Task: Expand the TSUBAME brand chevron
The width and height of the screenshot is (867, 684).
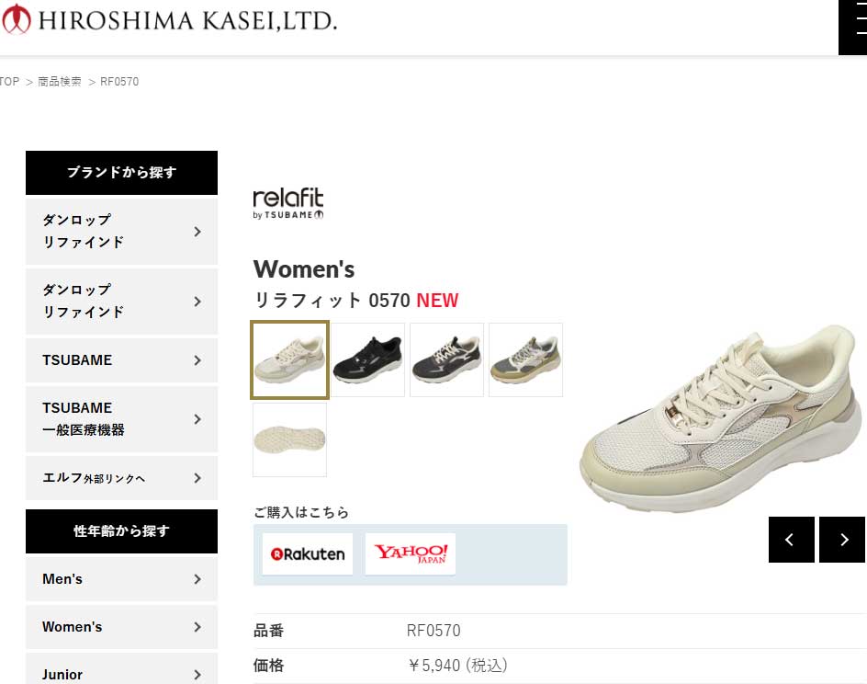Action: (x=197, y=360)
